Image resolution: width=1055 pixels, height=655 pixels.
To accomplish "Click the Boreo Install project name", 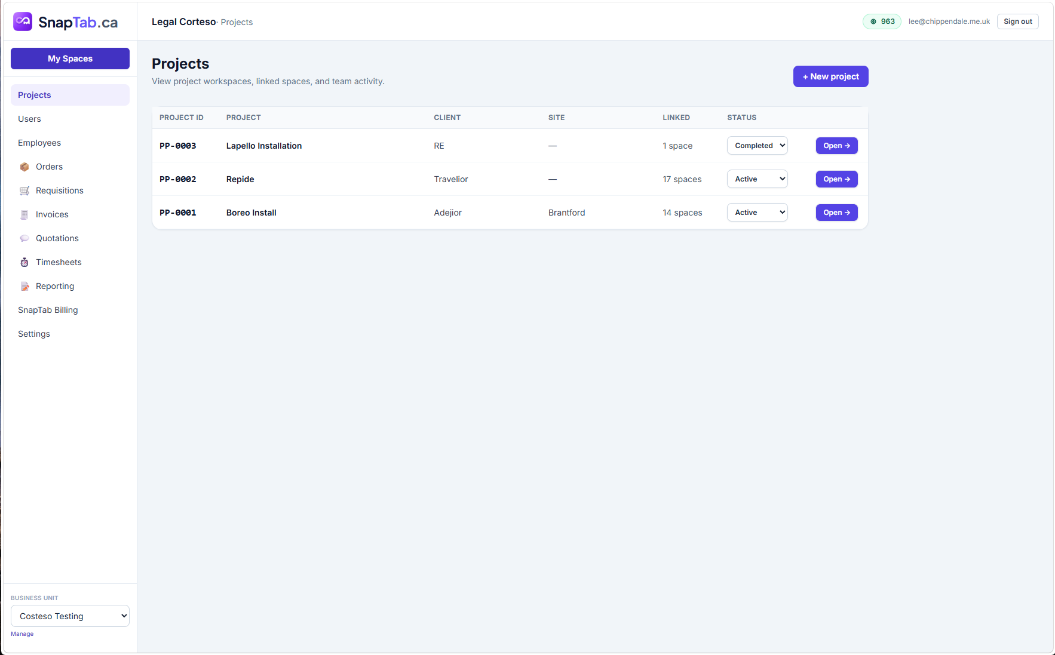I will (x=252, y=213).
